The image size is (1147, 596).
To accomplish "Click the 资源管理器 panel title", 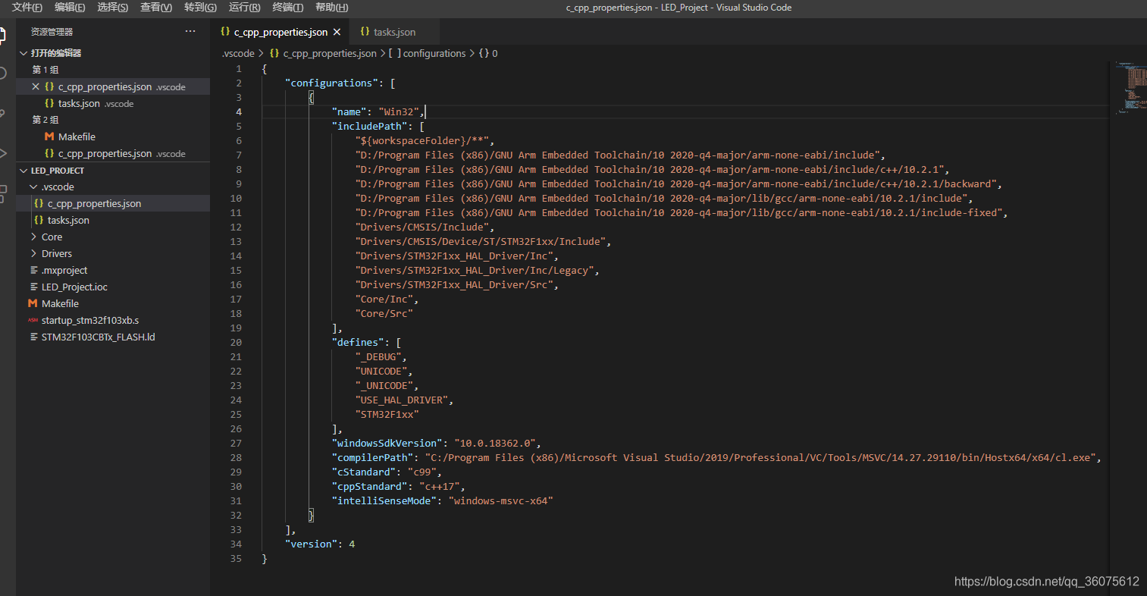I will tap(52, 32).
